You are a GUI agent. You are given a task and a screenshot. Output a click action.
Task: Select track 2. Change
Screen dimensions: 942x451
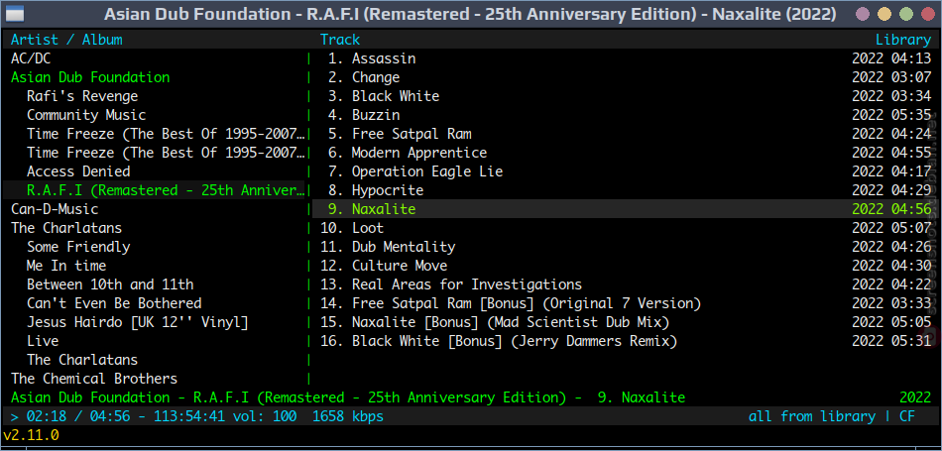pyautogui.click(x=626, y=77)
